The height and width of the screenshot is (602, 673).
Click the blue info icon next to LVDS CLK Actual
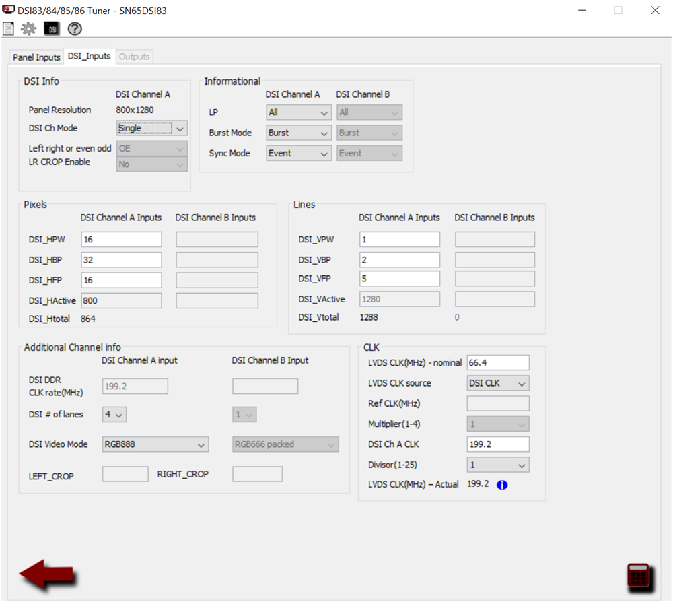[502, 483]
